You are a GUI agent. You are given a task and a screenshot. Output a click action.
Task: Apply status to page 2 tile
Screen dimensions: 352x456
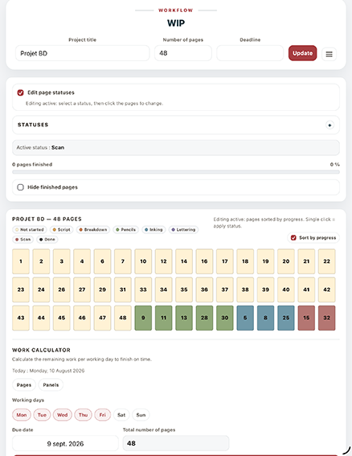pos(41,261)
